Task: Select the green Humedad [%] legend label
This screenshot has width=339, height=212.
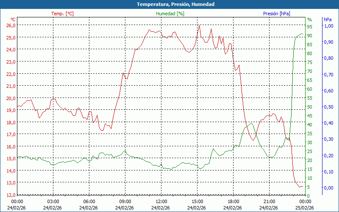Action: click(x=170, y=14)
